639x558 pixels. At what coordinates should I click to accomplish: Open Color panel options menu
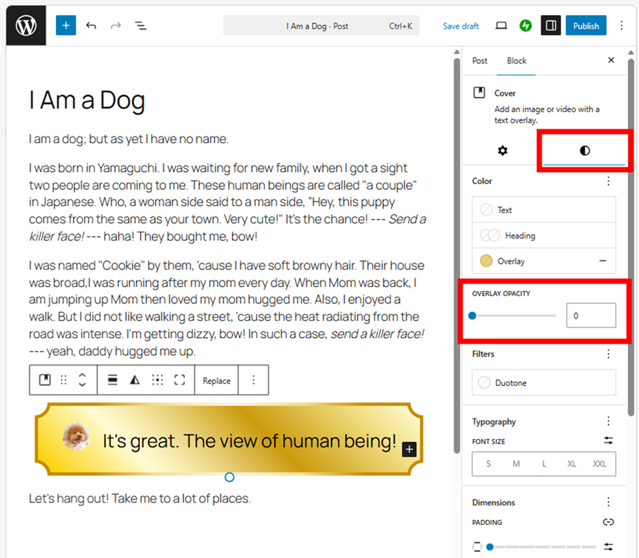(608, 181)
